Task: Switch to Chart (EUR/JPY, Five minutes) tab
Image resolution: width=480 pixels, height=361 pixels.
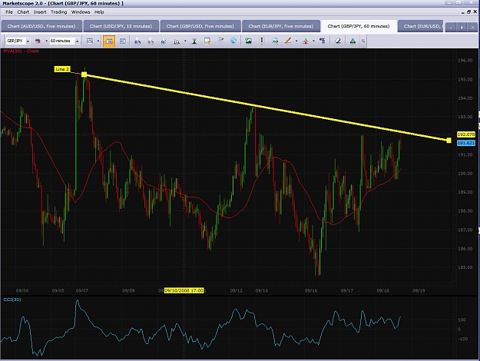Action: (281, 26)
